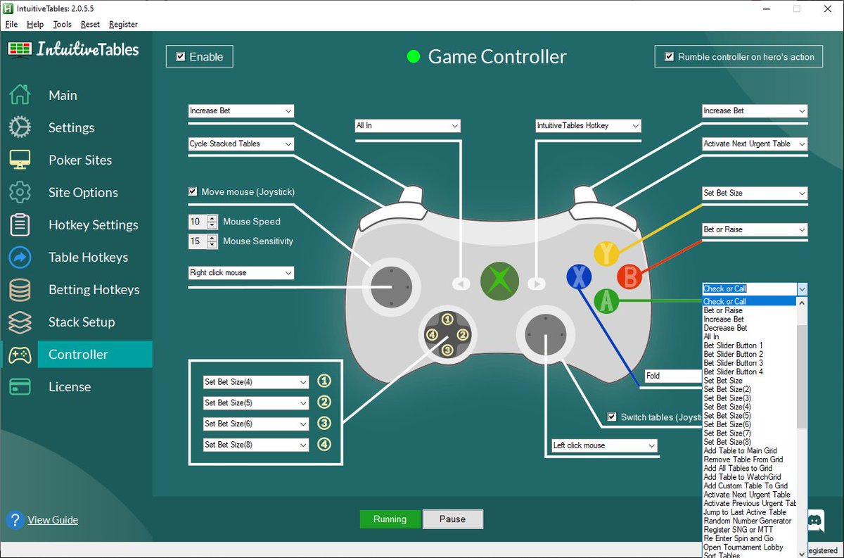Open the Bet or Raise dropdown

[x=755, y=229]
